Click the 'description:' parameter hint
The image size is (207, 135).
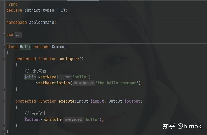point(84,83)
